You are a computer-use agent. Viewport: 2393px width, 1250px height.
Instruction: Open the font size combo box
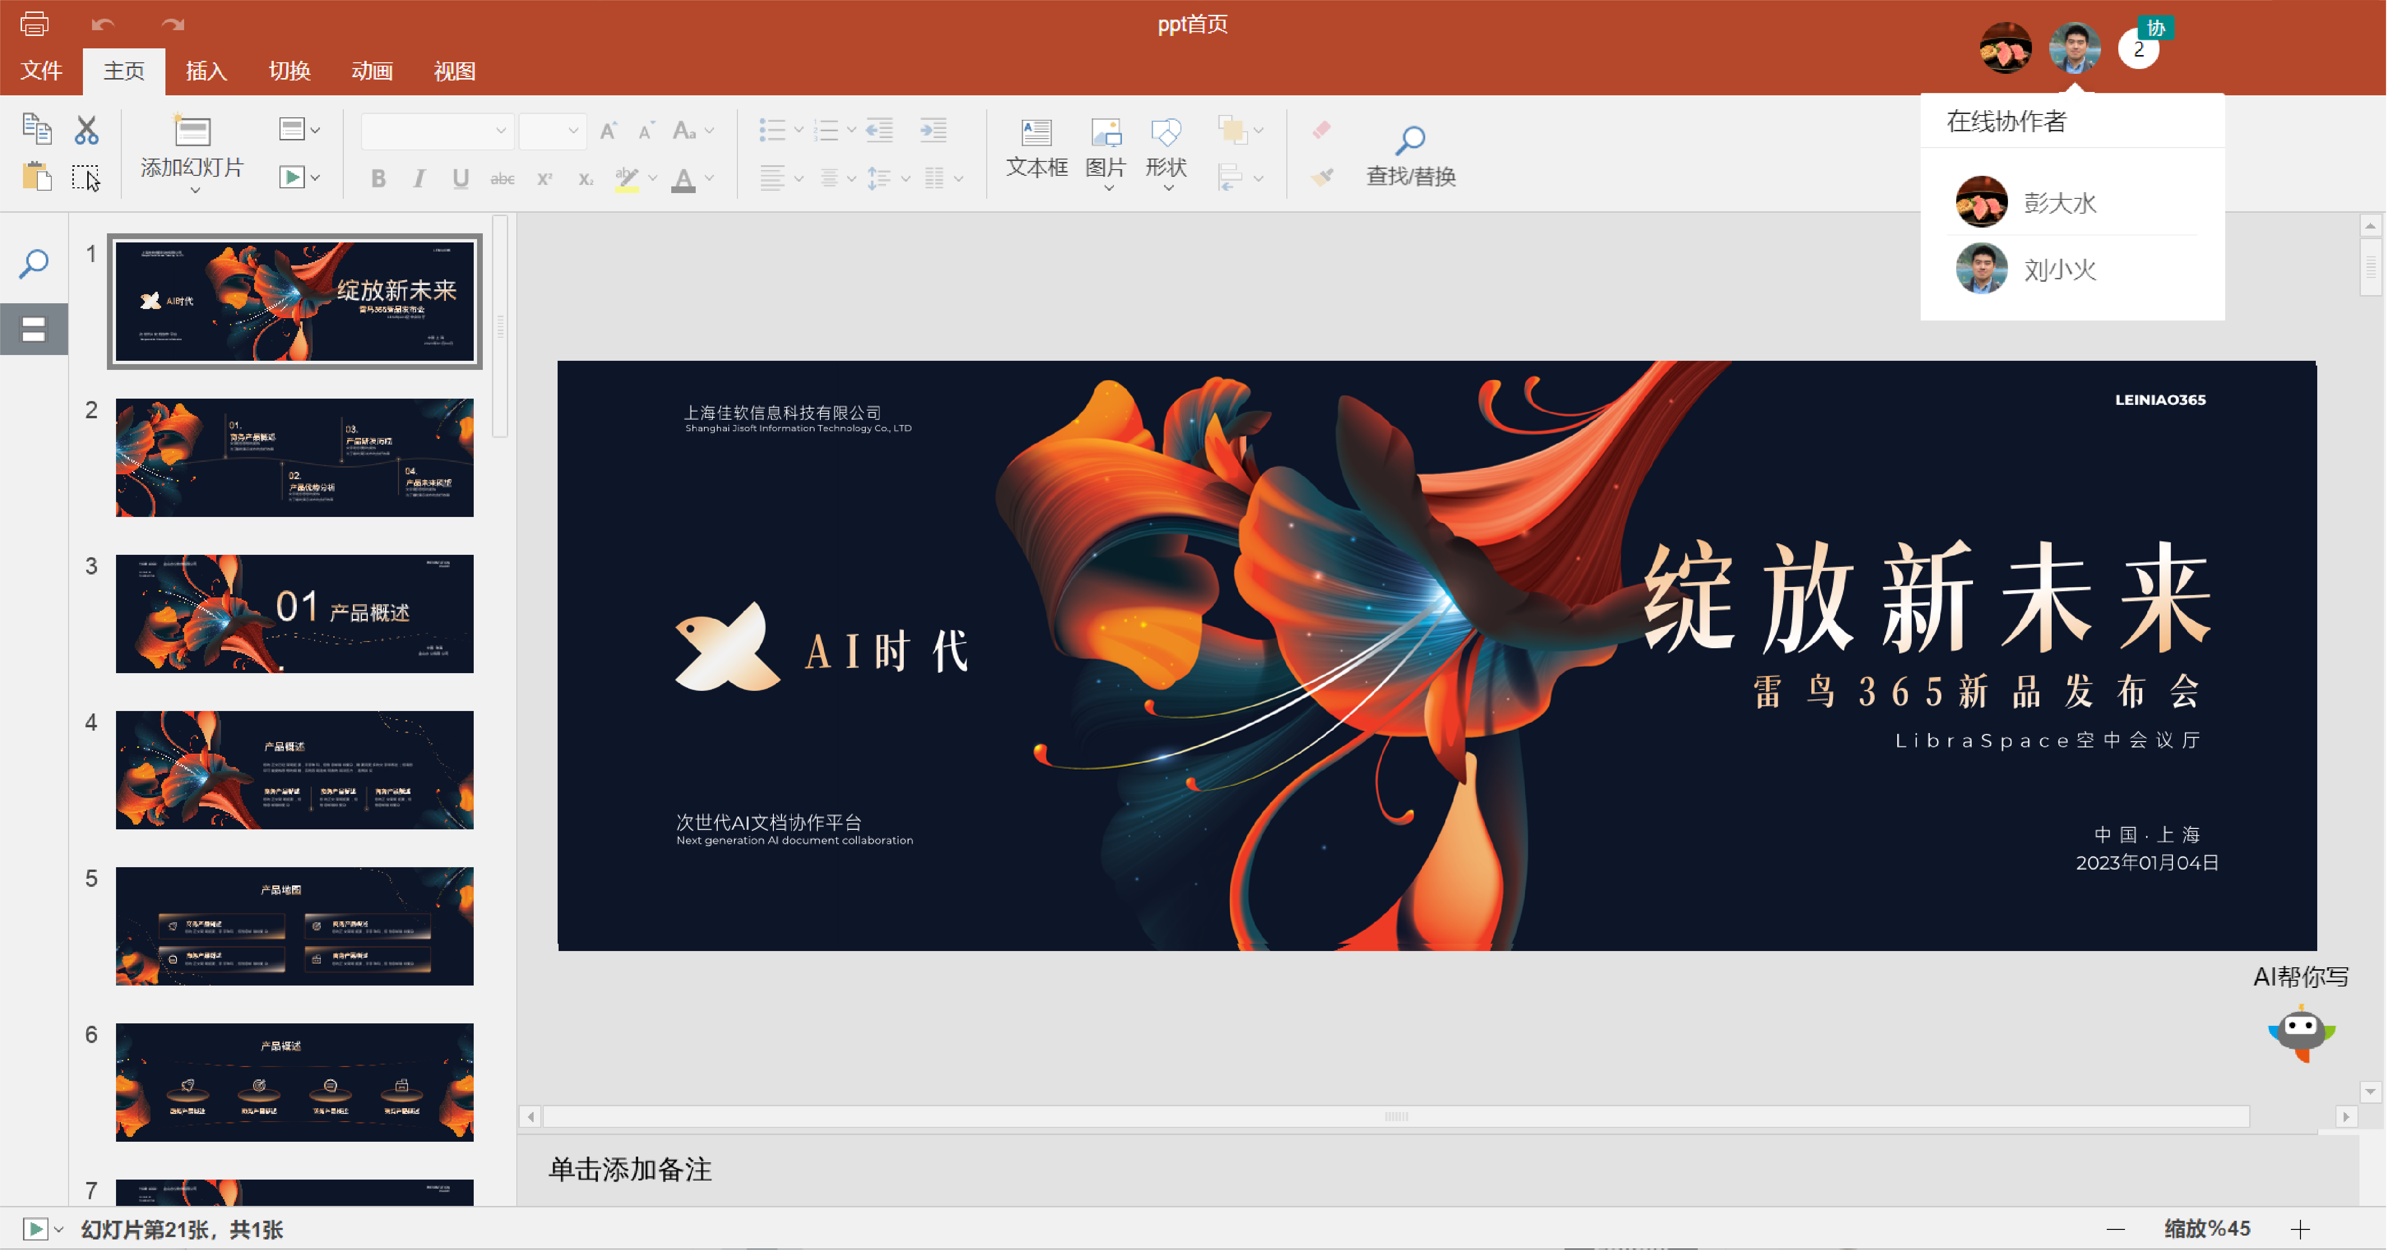pyautogui.click(x=552, y=131)
